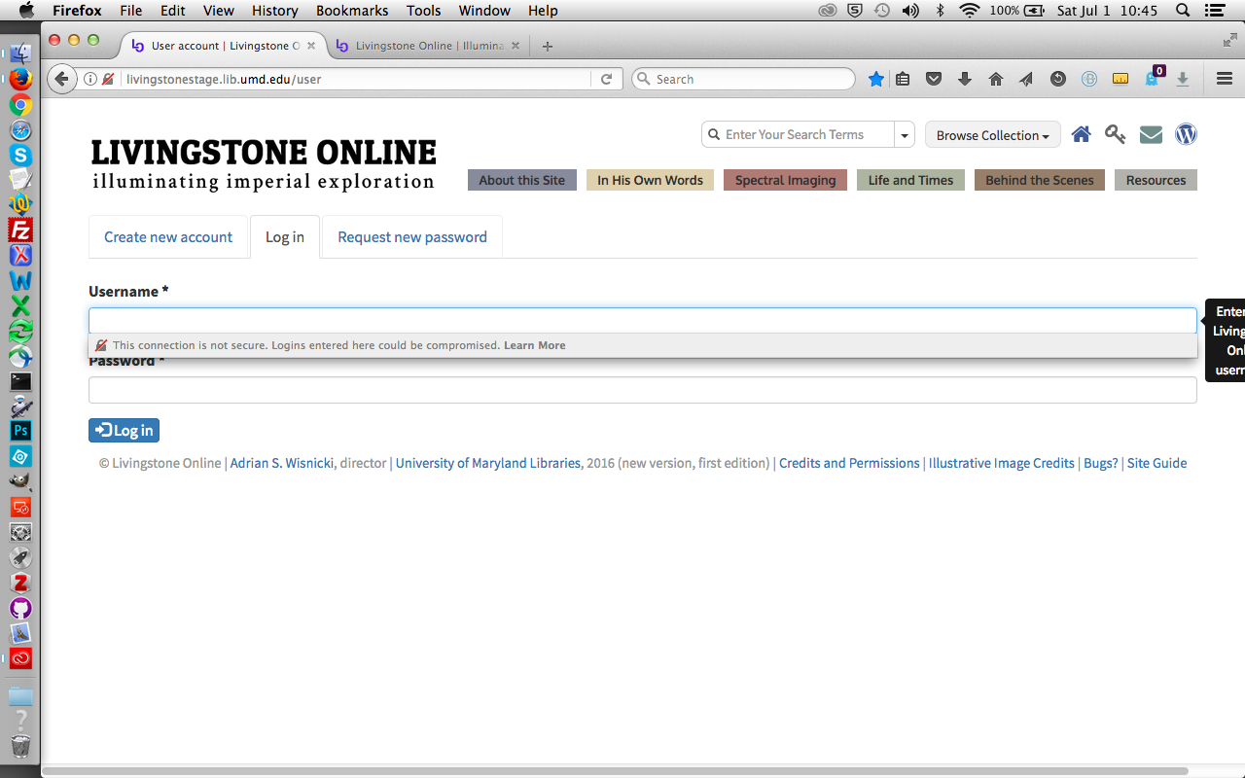This screenshot has width=1245, height=778.
Task: Open Creative Cloud from the dock
Action: point(20,658)
